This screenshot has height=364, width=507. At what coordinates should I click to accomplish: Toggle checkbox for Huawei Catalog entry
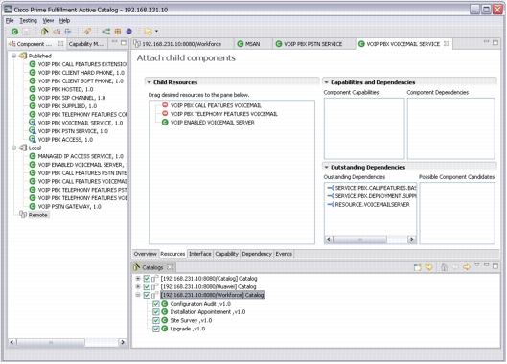tap(147, 286)
